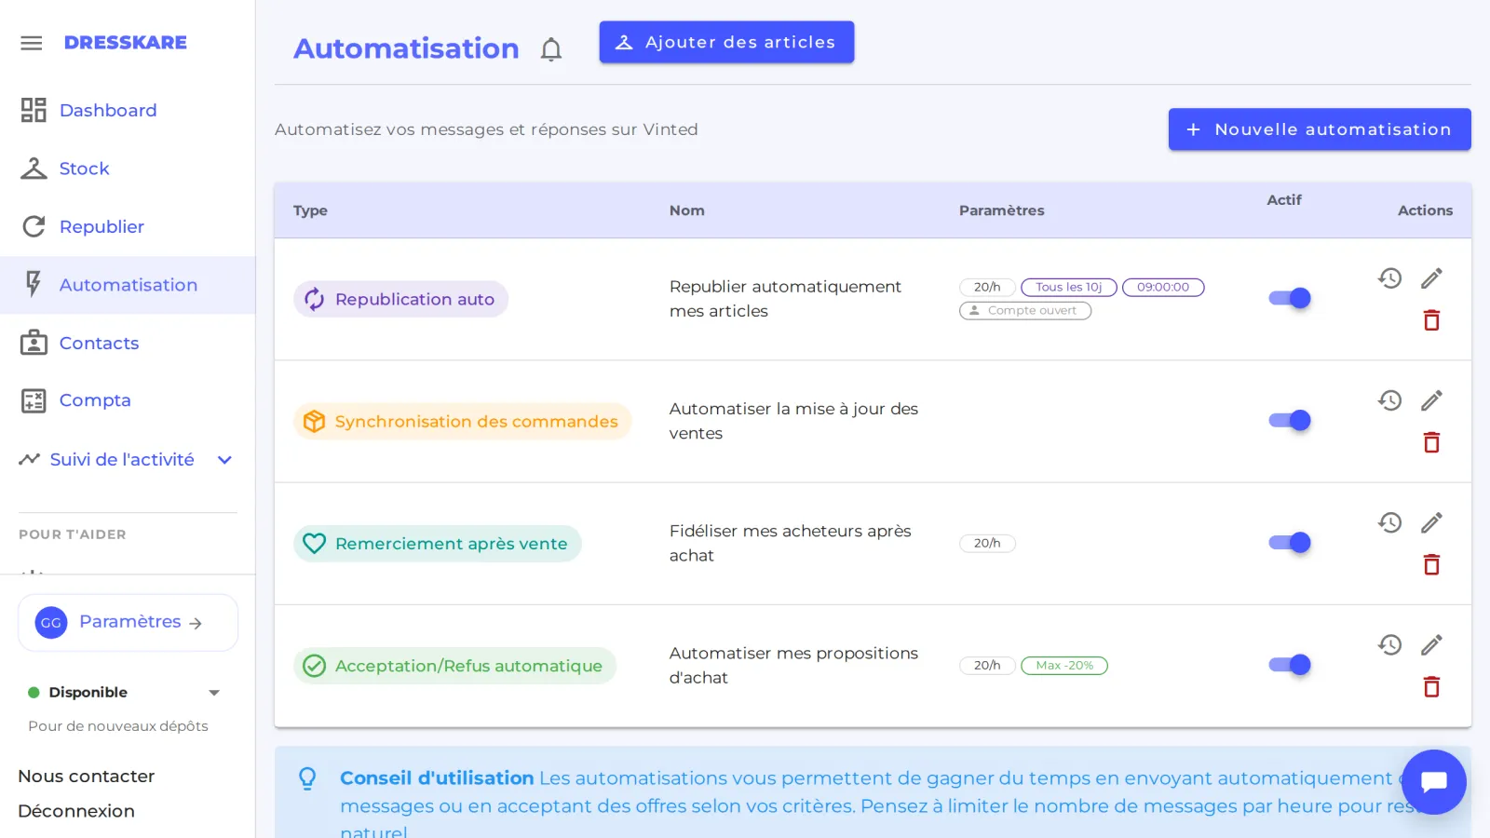Screen dimensions: 1490x838
Task: Select Automatisation in the sidebar
Action: point(128,285)
